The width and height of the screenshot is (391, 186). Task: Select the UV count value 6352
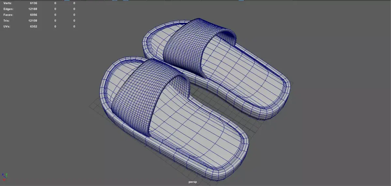33,26
